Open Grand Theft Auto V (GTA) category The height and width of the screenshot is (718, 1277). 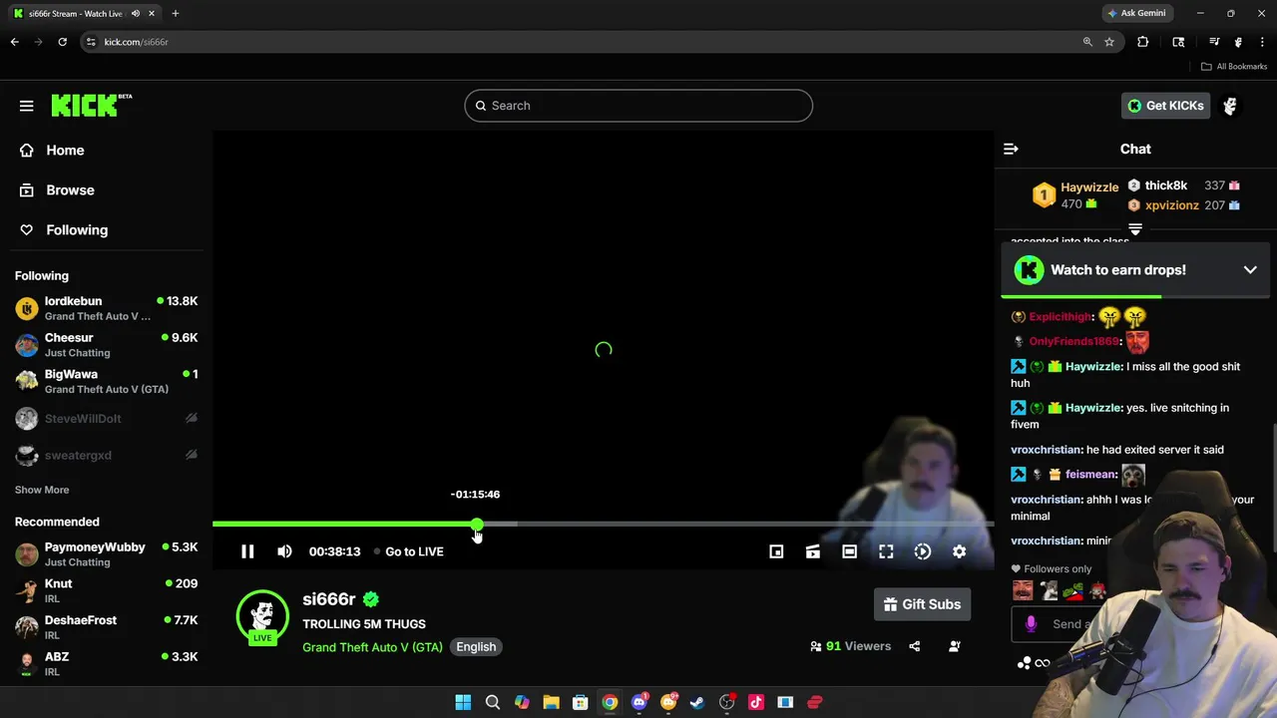coord(372,647)
